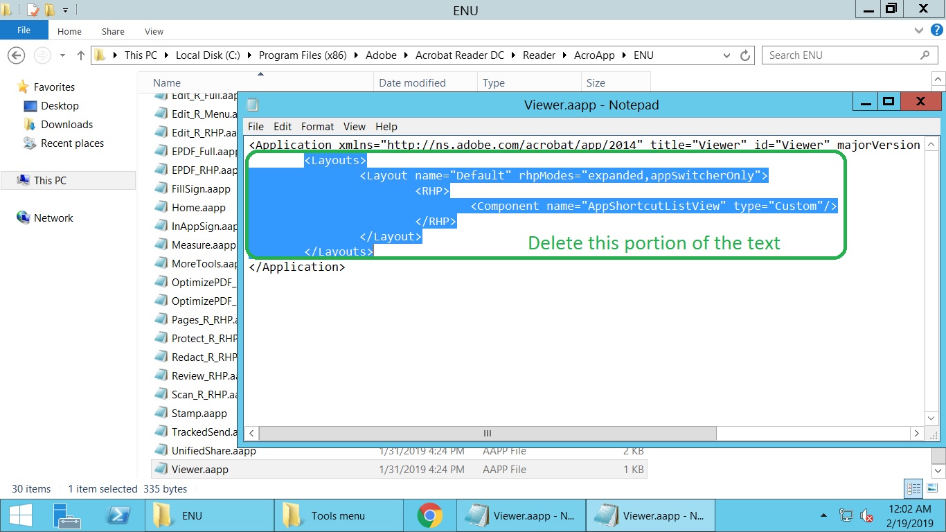The height and width of the screenshot is (532, 946).
Task: Open the address bar history dropdown
Action: click(726, 55)
